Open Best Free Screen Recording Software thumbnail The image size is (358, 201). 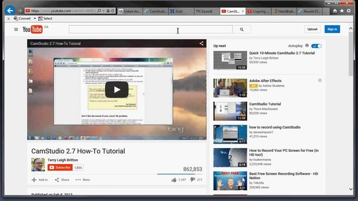230,181
